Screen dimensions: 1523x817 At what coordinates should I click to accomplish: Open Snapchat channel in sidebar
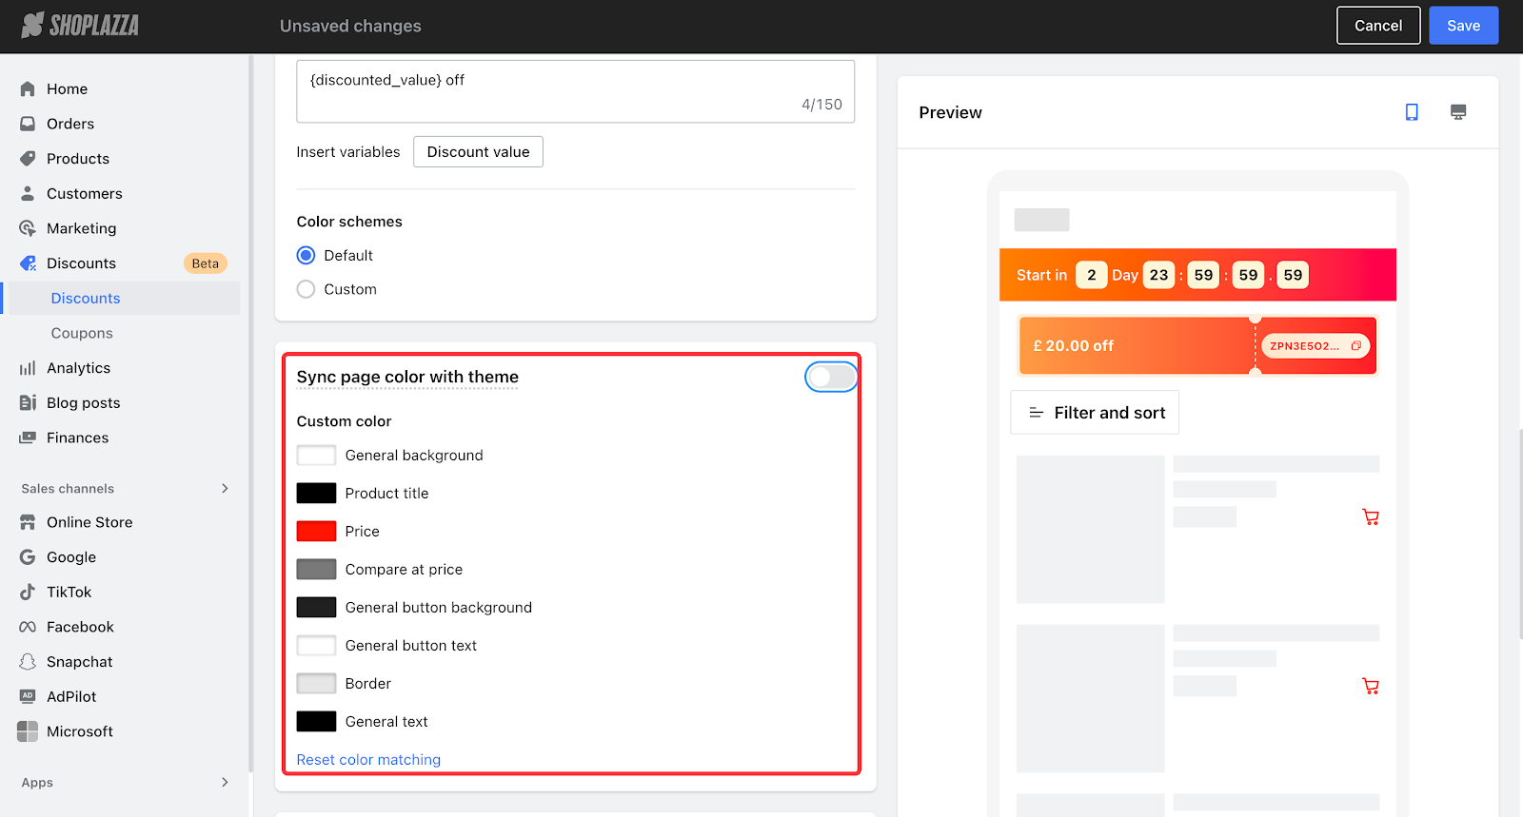79,662
